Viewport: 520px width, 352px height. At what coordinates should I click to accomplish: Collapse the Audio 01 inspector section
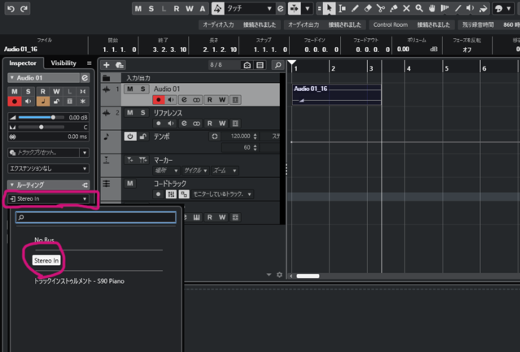[12, 78]
